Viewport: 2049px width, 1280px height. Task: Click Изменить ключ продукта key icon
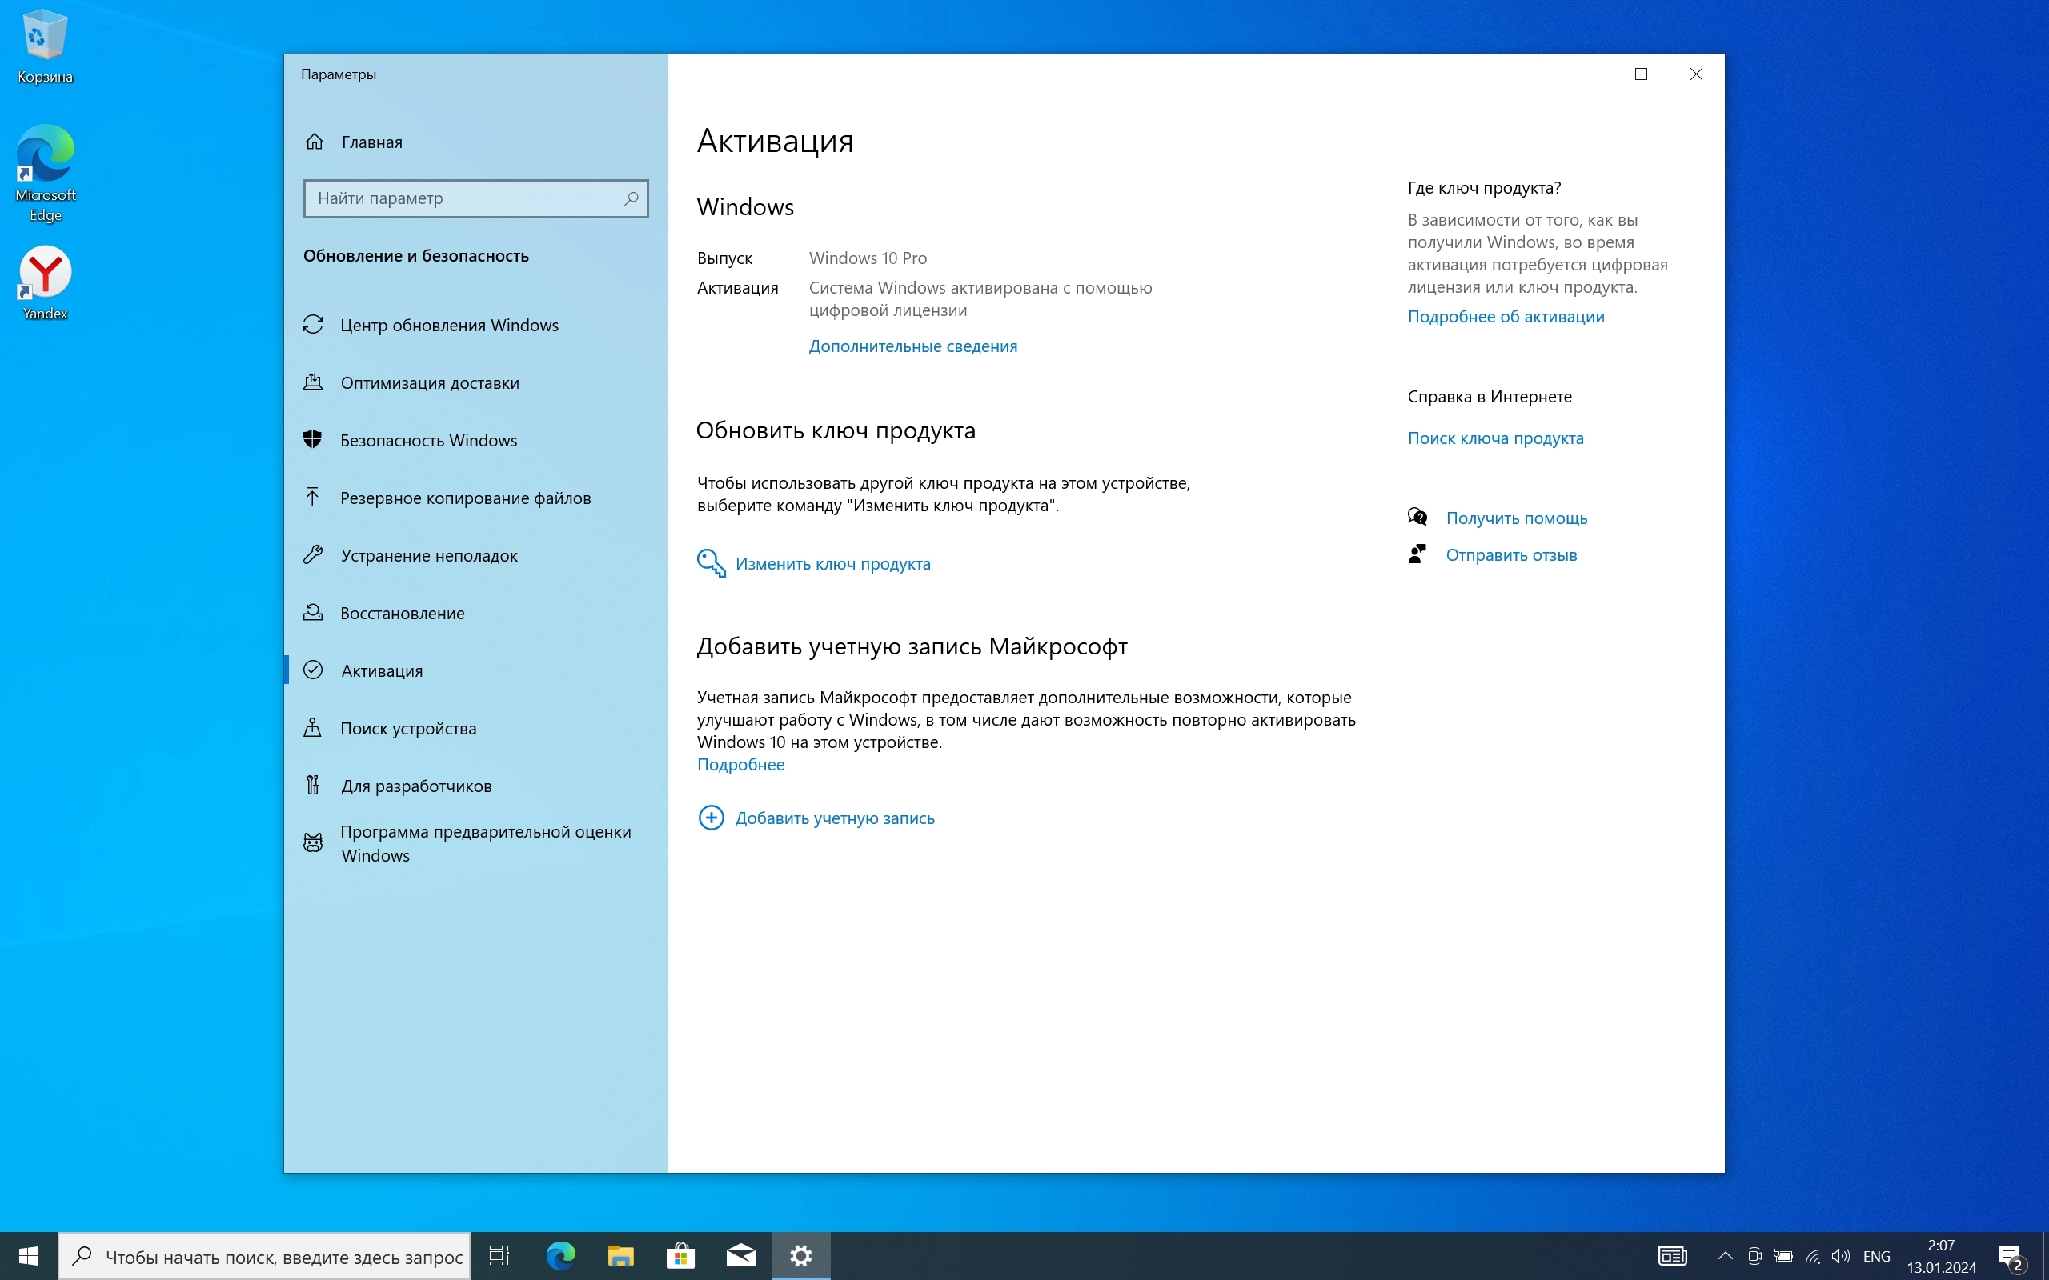pos(712,563)
